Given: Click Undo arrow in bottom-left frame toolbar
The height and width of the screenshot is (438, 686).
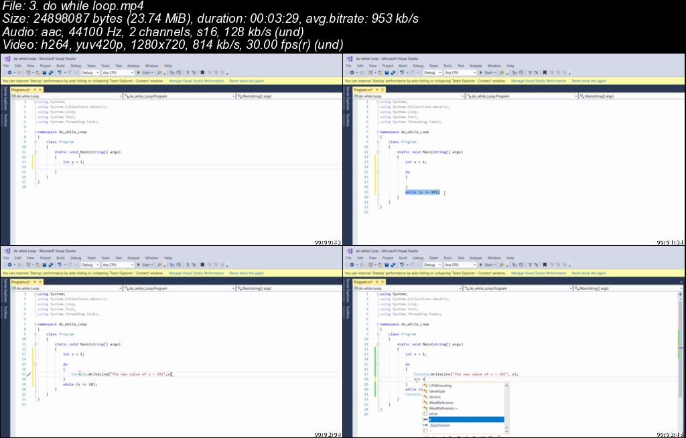Looking at the screenshot, I should (60, 265).
